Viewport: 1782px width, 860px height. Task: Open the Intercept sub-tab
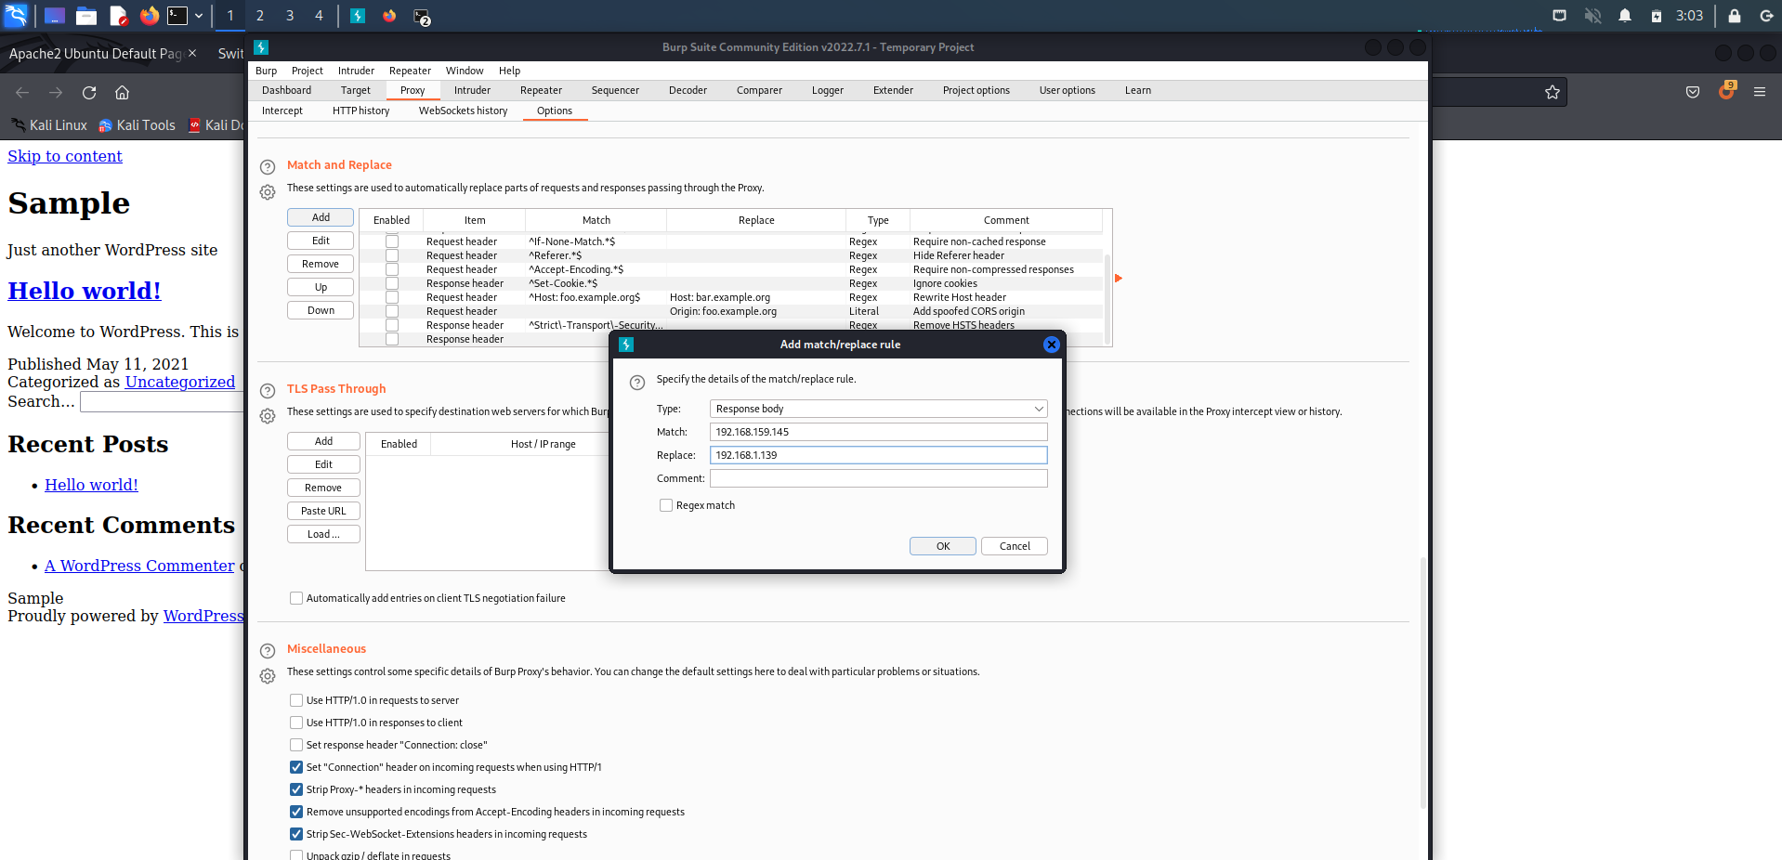pos(282,111)
